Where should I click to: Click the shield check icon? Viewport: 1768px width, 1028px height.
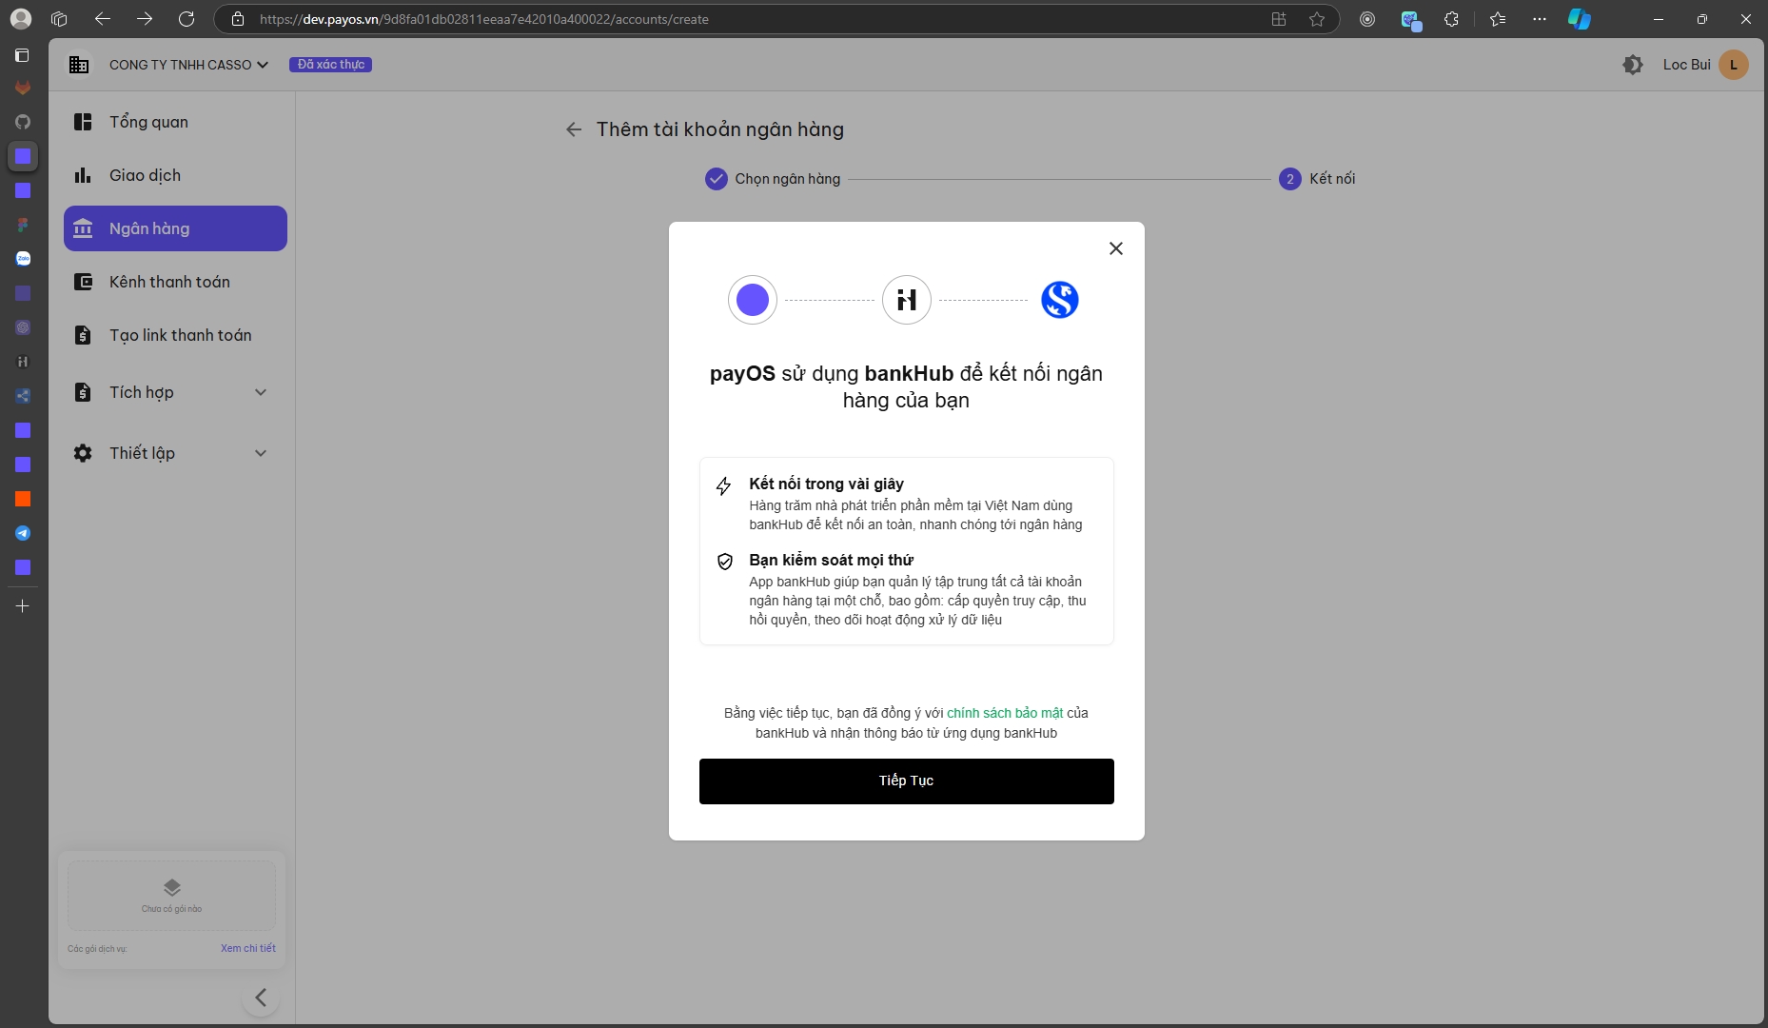pyautogui.click(x=725, y=562)
